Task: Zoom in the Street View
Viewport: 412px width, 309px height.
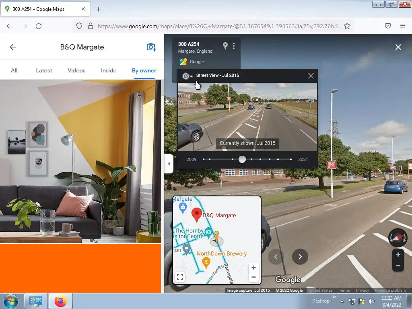Action: coord(398,255)
